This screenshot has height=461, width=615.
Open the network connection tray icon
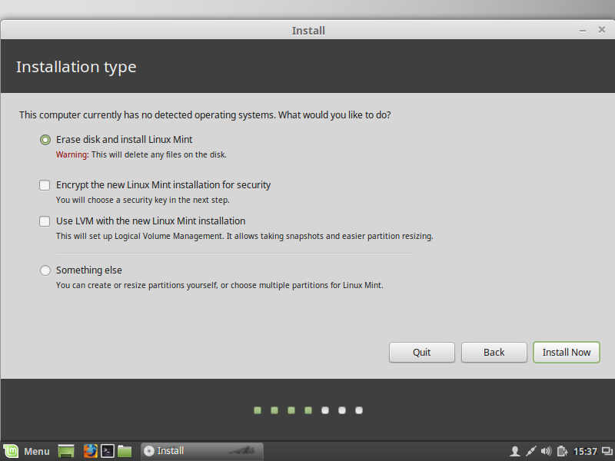[x=530, y=451]
